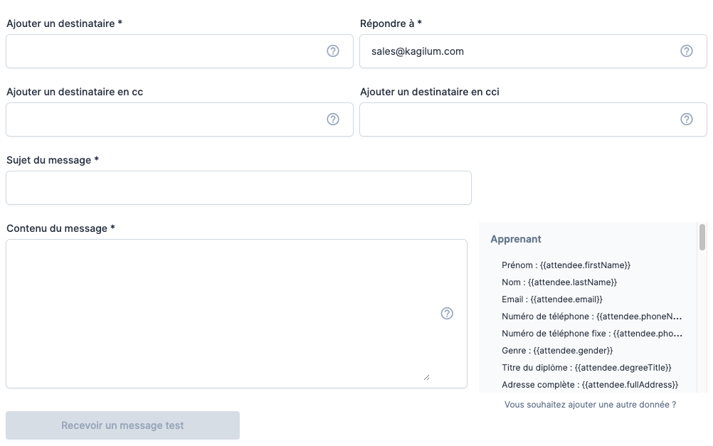Click the variables panel scrollbar thumb

702,238
